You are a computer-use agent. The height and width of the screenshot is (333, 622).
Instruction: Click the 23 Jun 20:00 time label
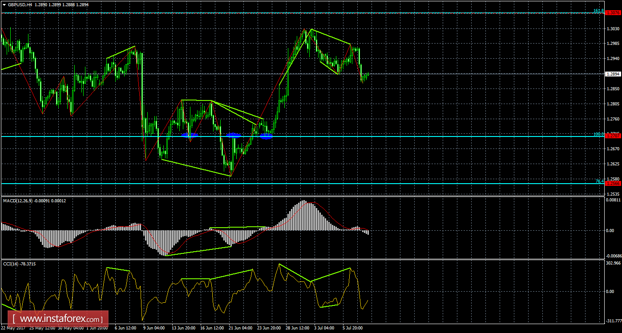(269, 328)
